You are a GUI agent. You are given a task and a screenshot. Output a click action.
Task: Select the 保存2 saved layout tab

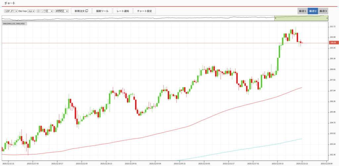(313, 11)
